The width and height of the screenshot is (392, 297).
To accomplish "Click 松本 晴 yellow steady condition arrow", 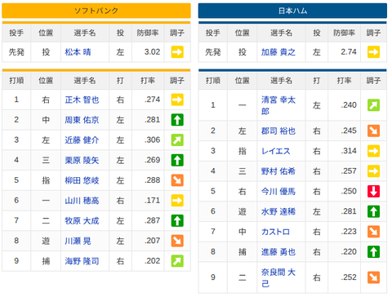I will (177, 52).
